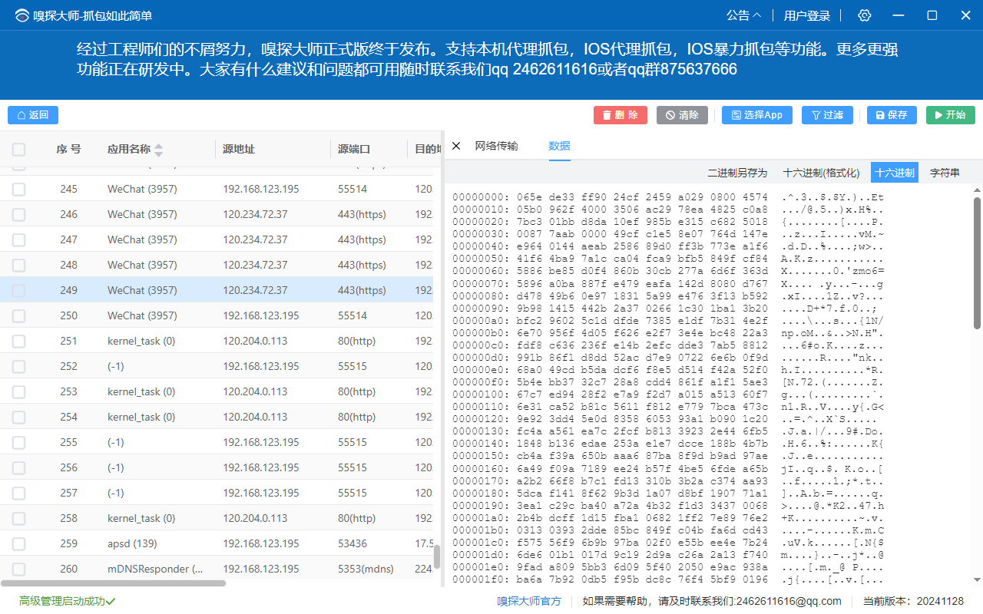Select the mDNSResponder row name
The height and width of the screenshot is (614, 983).
tap(155, 569)
